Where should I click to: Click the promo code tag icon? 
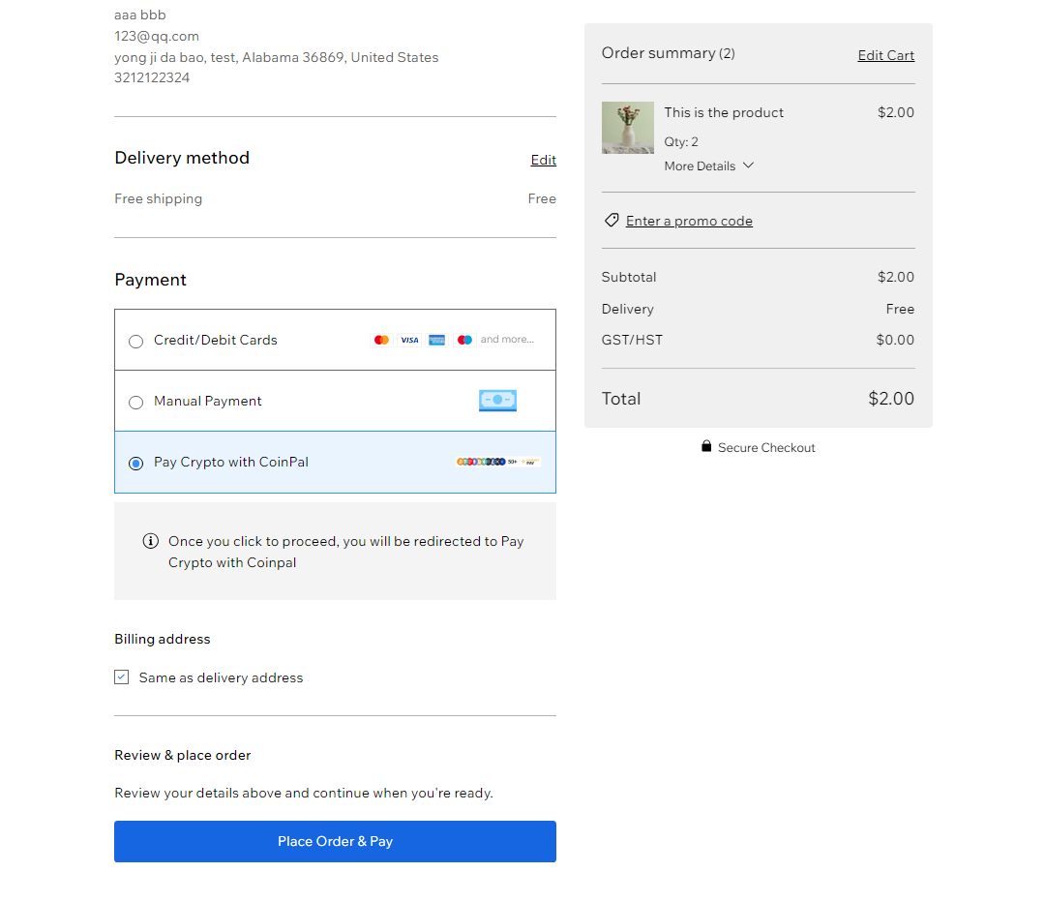(612, 220)
